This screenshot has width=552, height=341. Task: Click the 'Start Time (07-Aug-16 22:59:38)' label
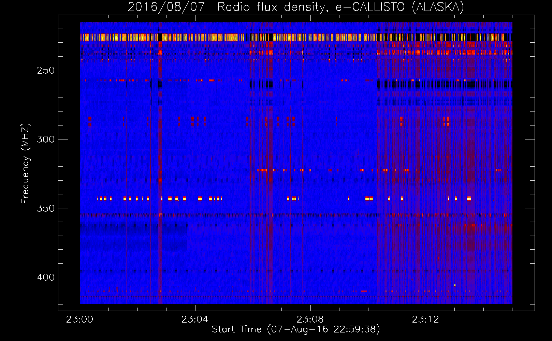click(296, 329)
